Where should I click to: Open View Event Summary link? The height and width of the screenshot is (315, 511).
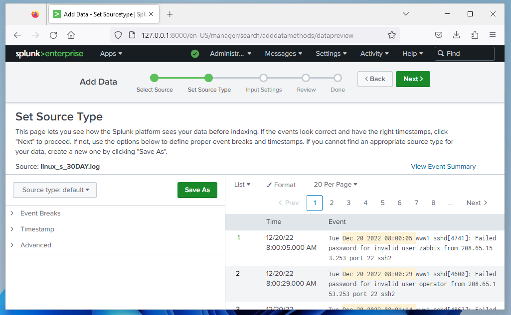point(443,167)
